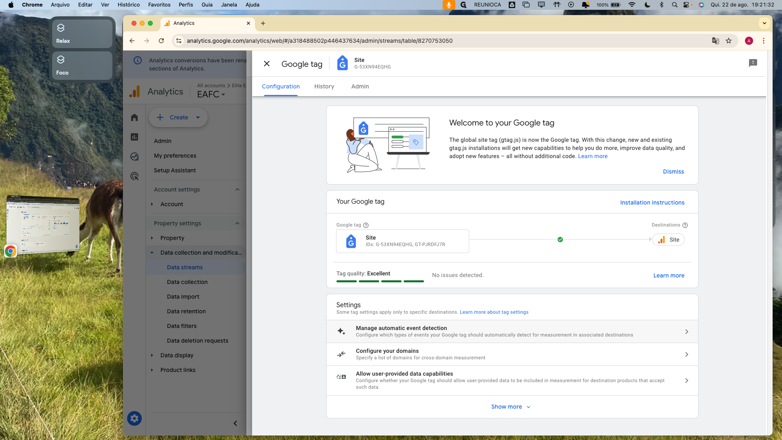Expand the Data display item
782x440 pixels.
[x=152, y=355]
